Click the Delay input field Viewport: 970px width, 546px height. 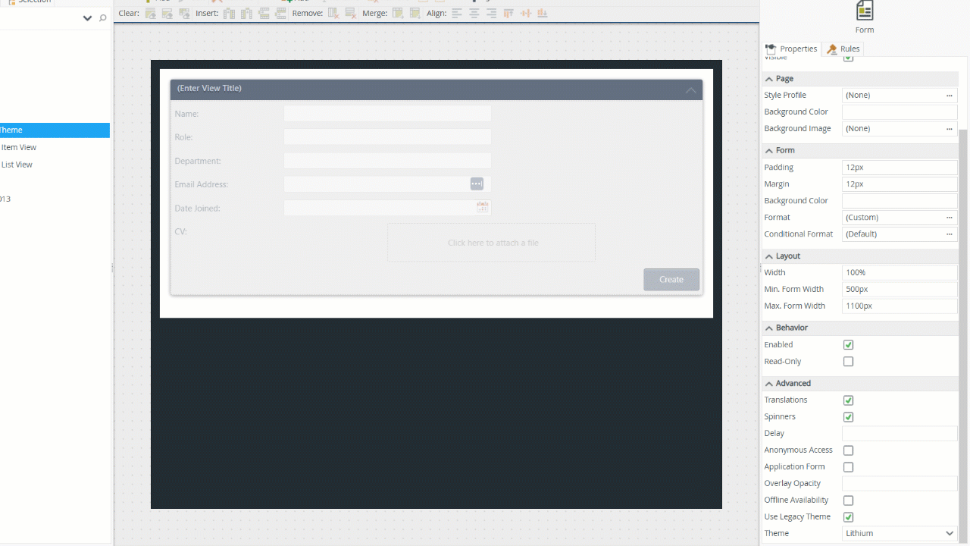click(x=900, y=434)
